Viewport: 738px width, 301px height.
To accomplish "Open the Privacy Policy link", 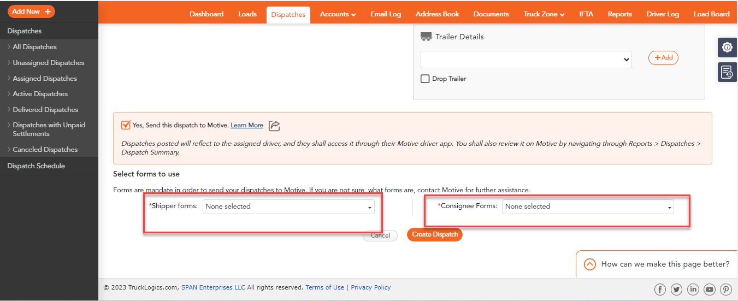I will [x=371, y=287].
